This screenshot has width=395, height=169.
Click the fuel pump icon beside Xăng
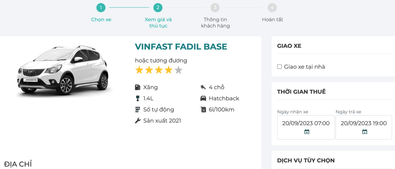point(137,87)
